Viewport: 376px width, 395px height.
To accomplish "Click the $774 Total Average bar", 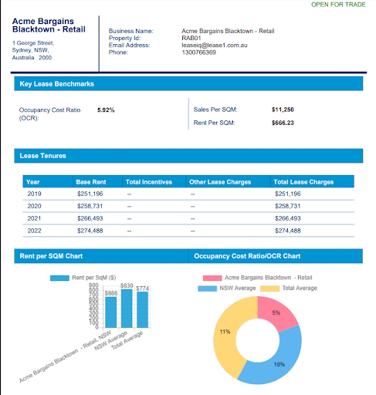I will pyautogui.click(x=142, y=309).
